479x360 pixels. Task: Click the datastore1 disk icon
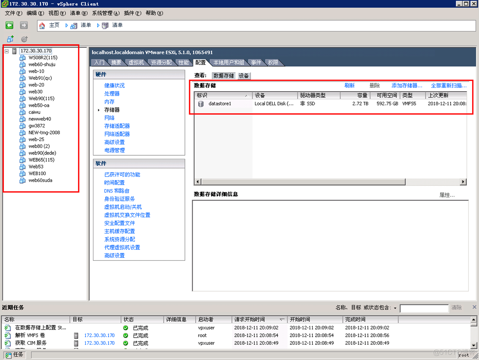[201, 104]
